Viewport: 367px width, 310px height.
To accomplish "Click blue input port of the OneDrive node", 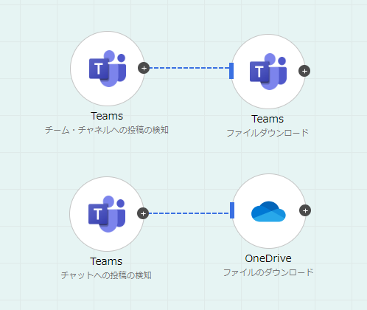I will (x=232, y=210).
